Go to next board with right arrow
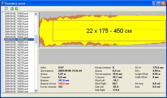 click(x=17, y=9)
